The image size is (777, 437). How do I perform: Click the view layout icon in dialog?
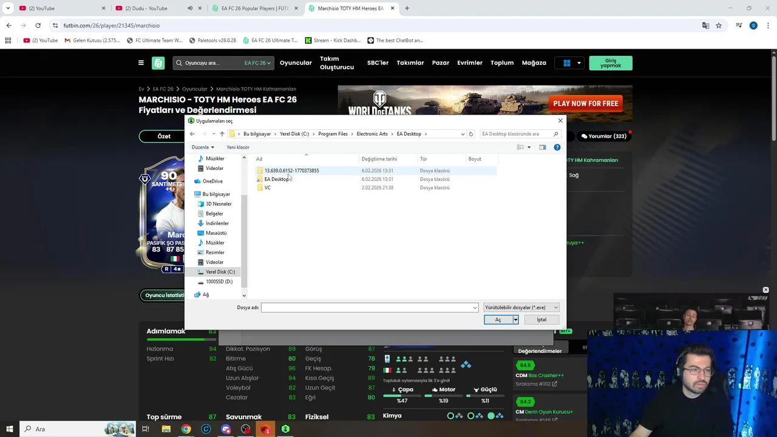pyautogui.click(x=520, y=147)
